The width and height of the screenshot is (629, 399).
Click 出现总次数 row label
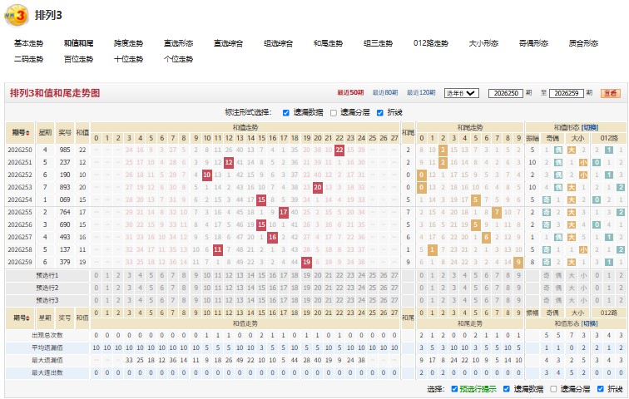[x=47, y=335]
